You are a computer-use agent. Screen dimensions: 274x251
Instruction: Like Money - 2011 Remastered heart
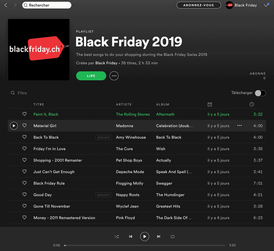(x=25, y=218)
